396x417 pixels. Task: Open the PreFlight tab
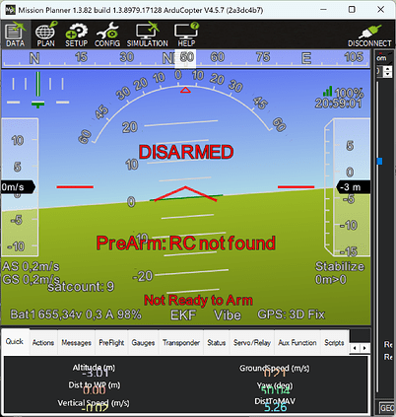click(x=111, y=343)
